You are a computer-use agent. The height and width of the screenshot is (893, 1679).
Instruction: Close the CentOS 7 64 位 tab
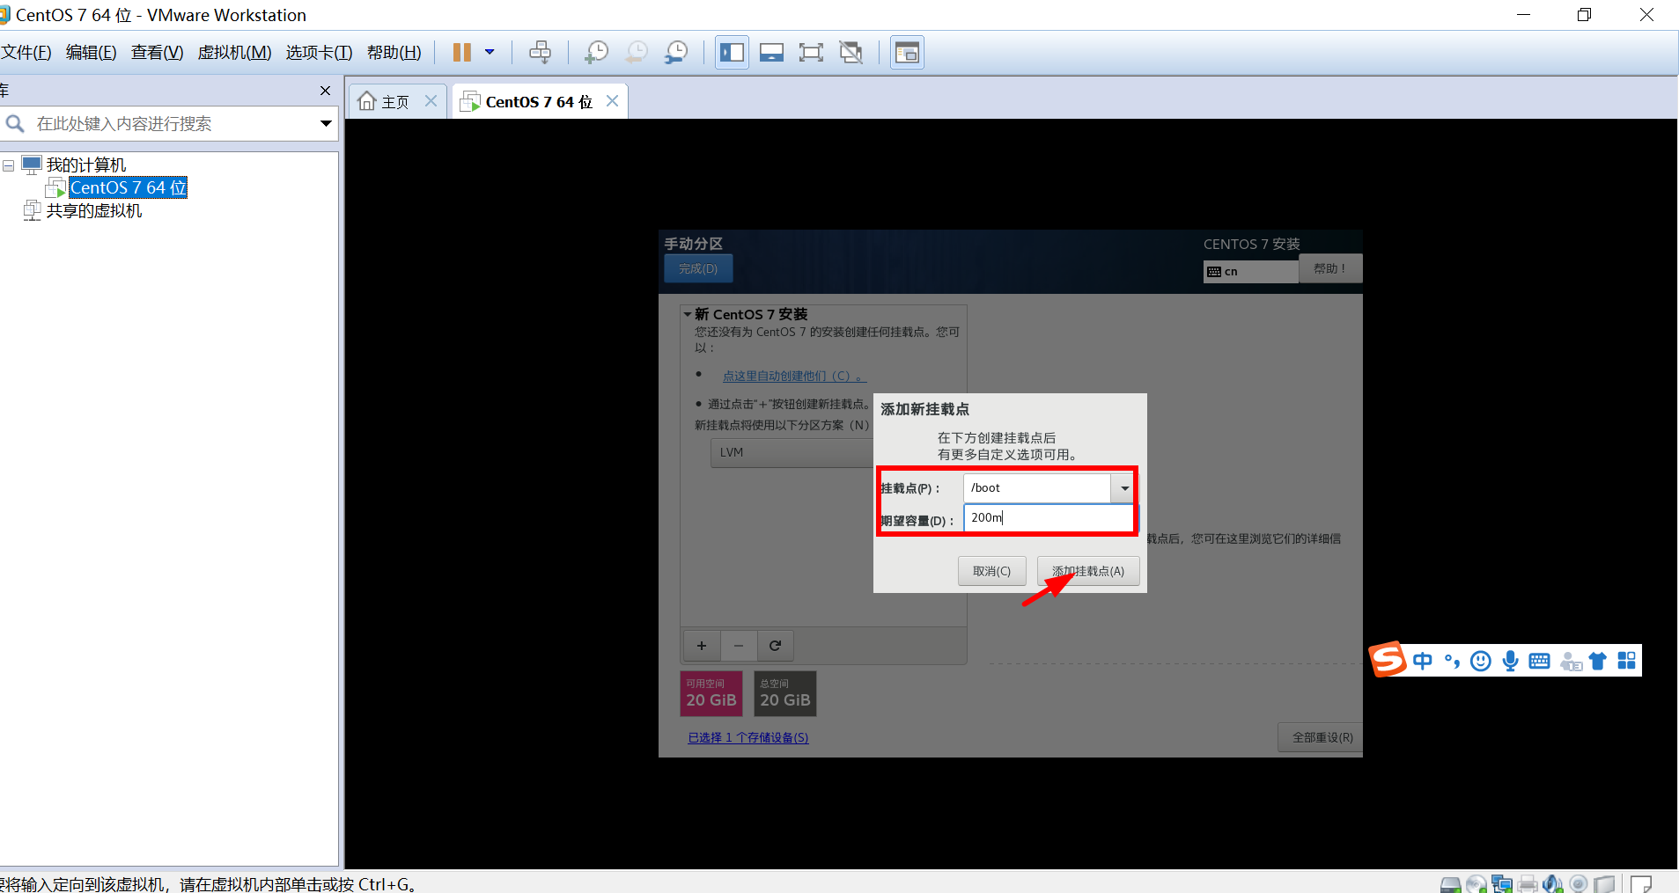pyautogui.click(x=612, y=101)
